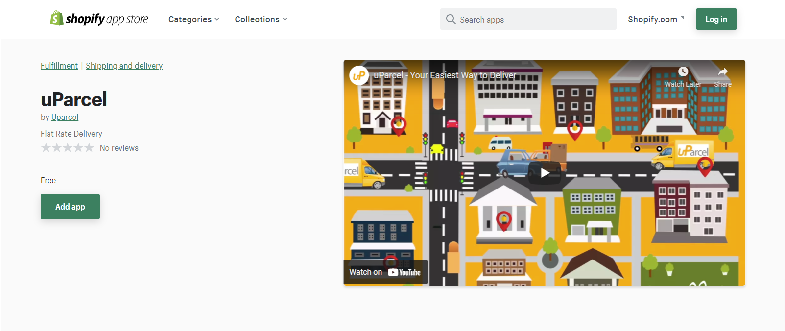Image resolution: width=785 pixels, height=331 pixels.
Task: Open the Shipping and delivery link
Action: (x=124, y=66)
